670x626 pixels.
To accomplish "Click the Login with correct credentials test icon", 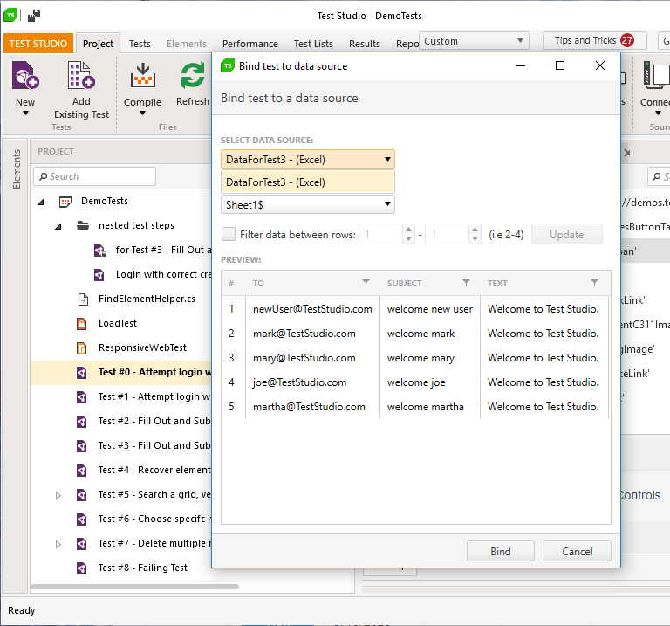I will pyautogui.click(x=99, y=275).
